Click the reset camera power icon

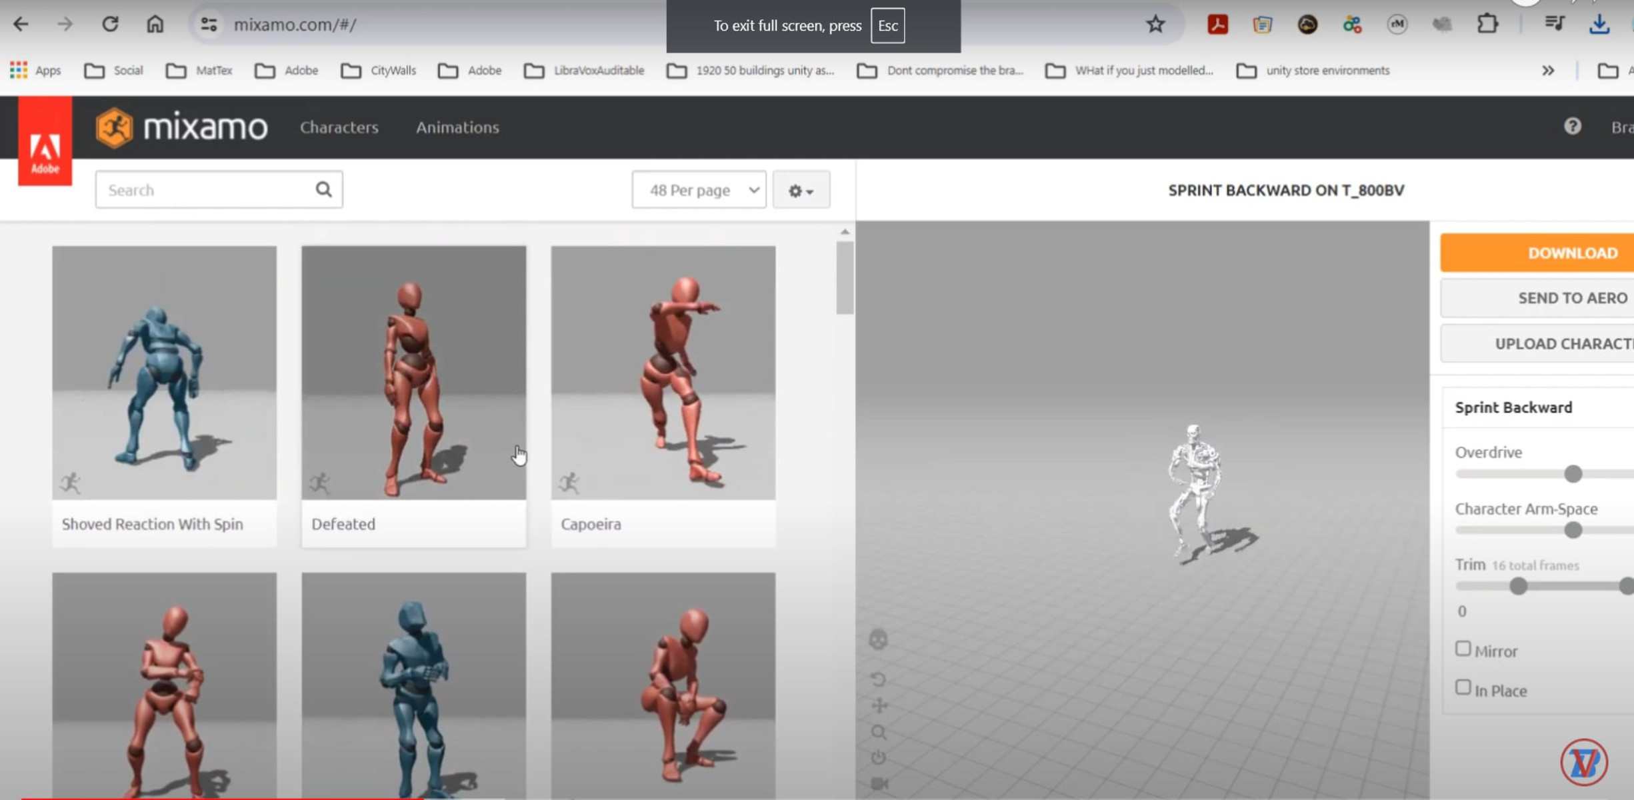(879, 758)
